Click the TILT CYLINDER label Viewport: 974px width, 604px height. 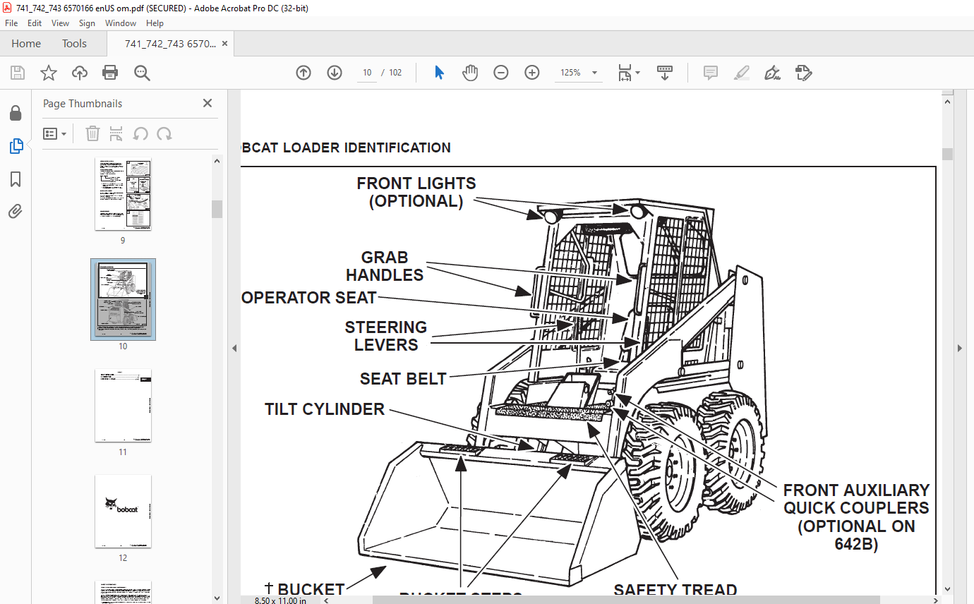(x=325, y=409)
